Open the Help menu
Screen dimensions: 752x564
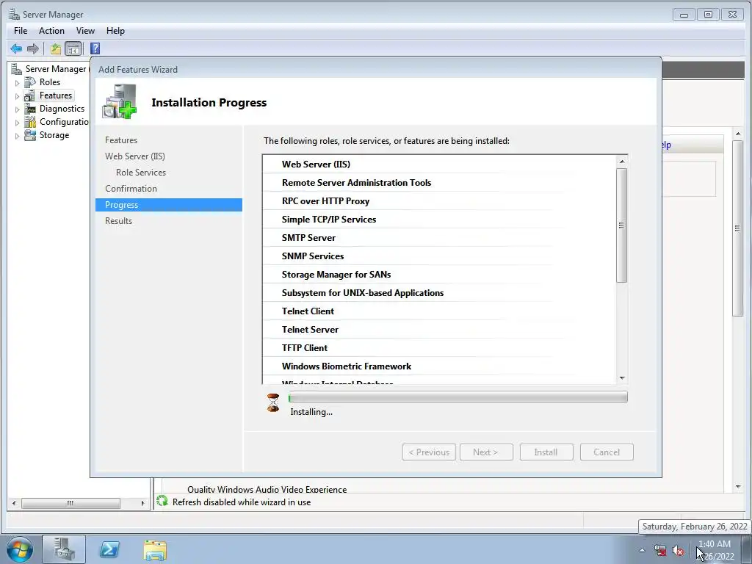click(x=115, y=31)
